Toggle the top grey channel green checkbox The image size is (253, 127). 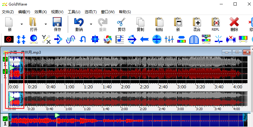coord(5,59)
